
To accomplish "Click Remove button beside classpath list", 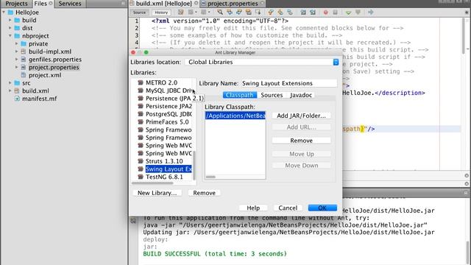I will click(x=301, y=141).
